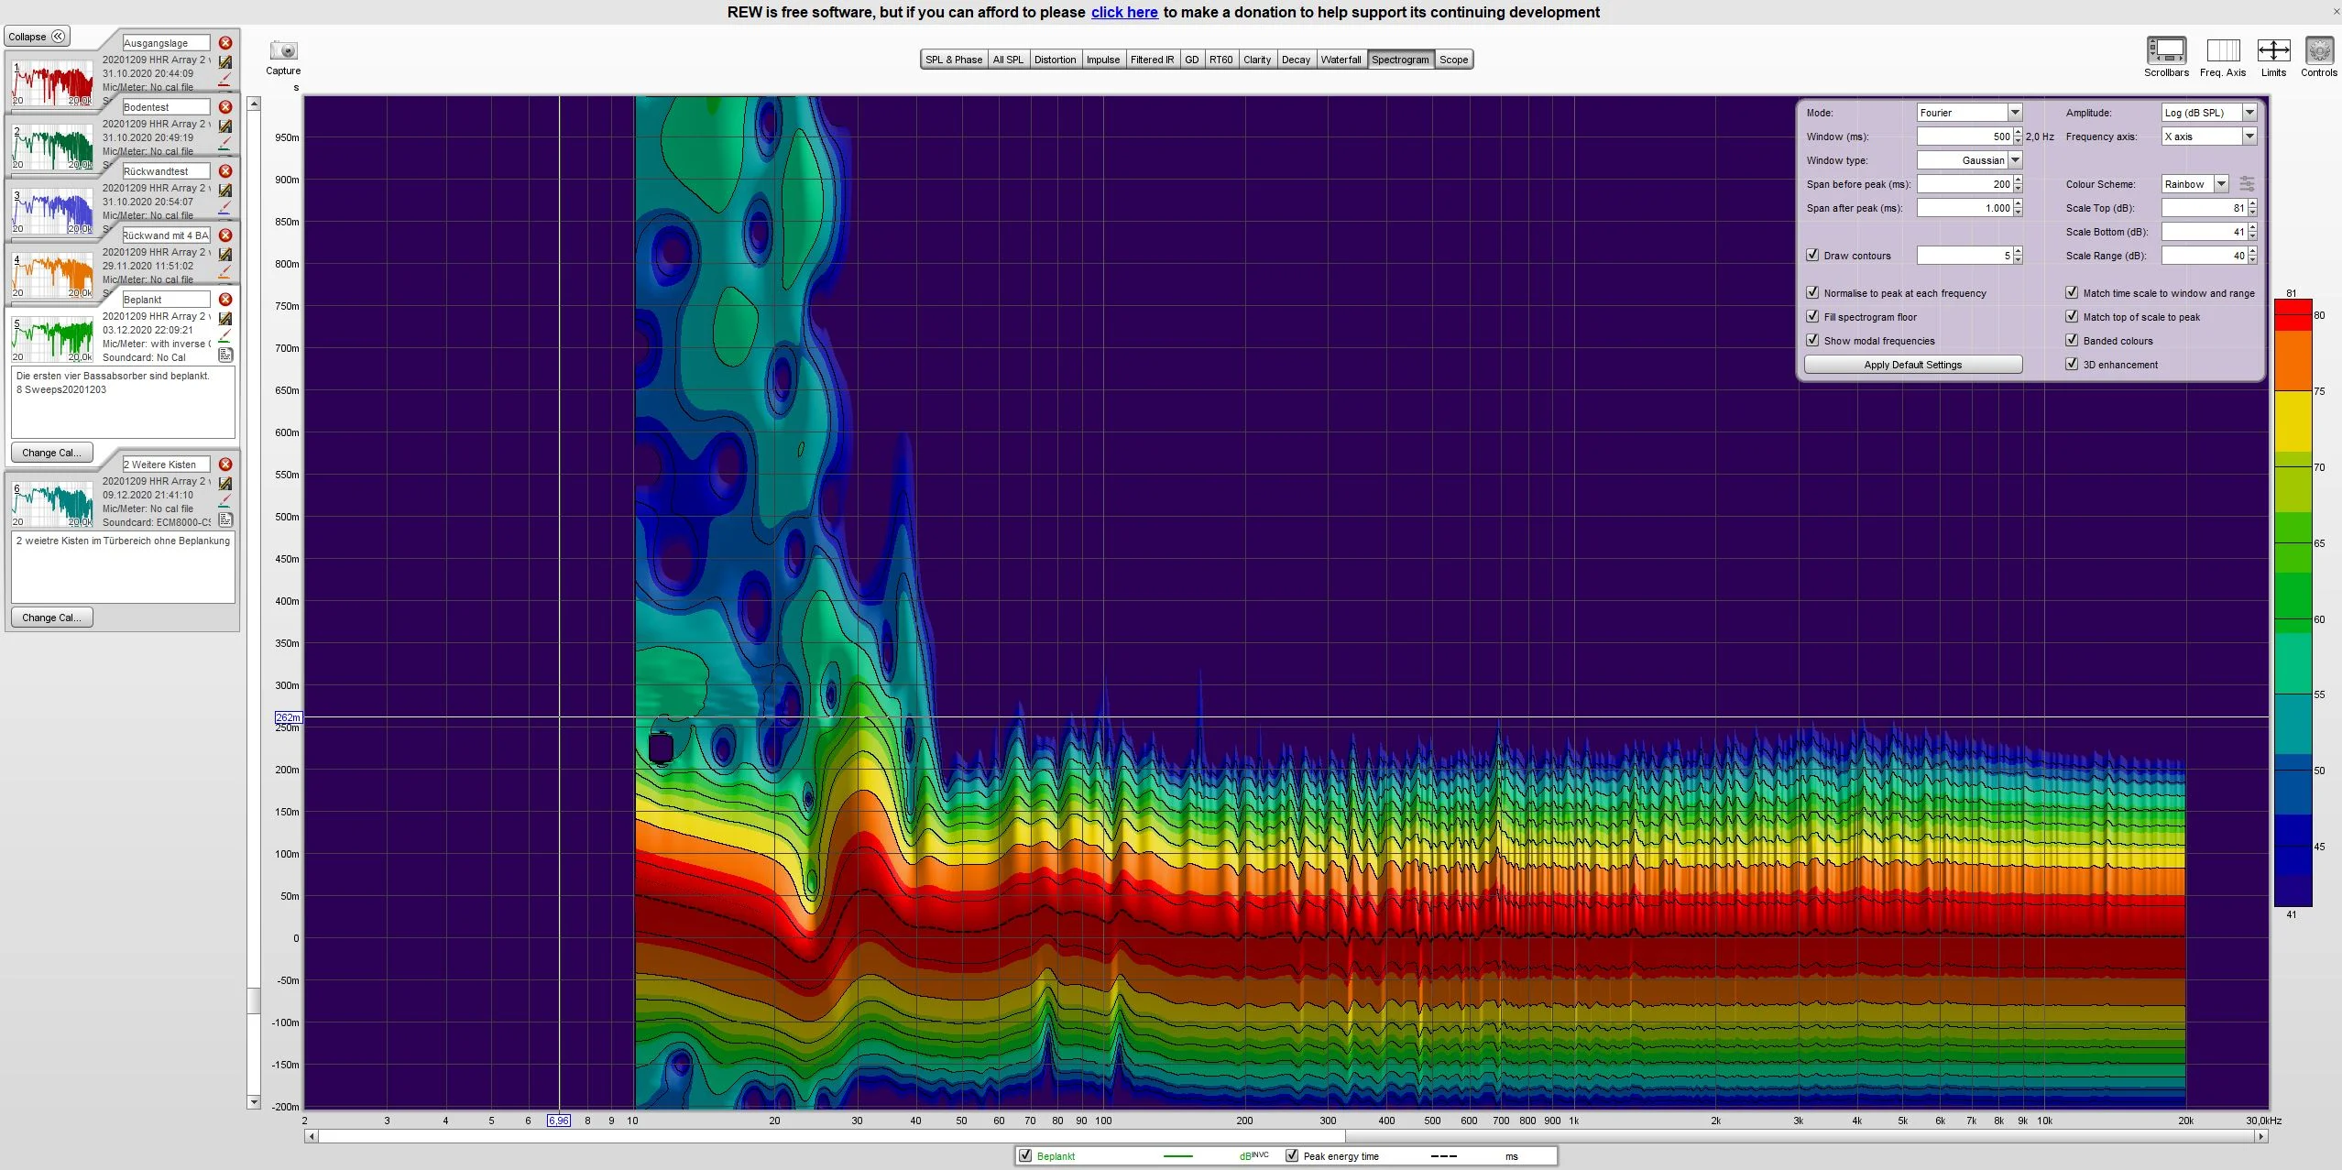Image resolution: width=2342 pixels, height=1170 pixels.
Task: Remove the Ausgangslage measurement with red X
Action: pos(225,43)
